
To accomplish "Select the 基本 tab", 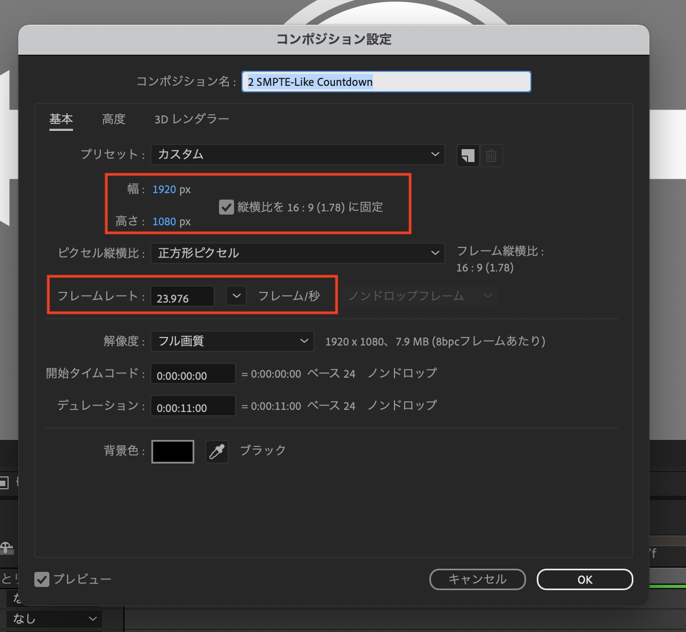I will tap(61, 119).
